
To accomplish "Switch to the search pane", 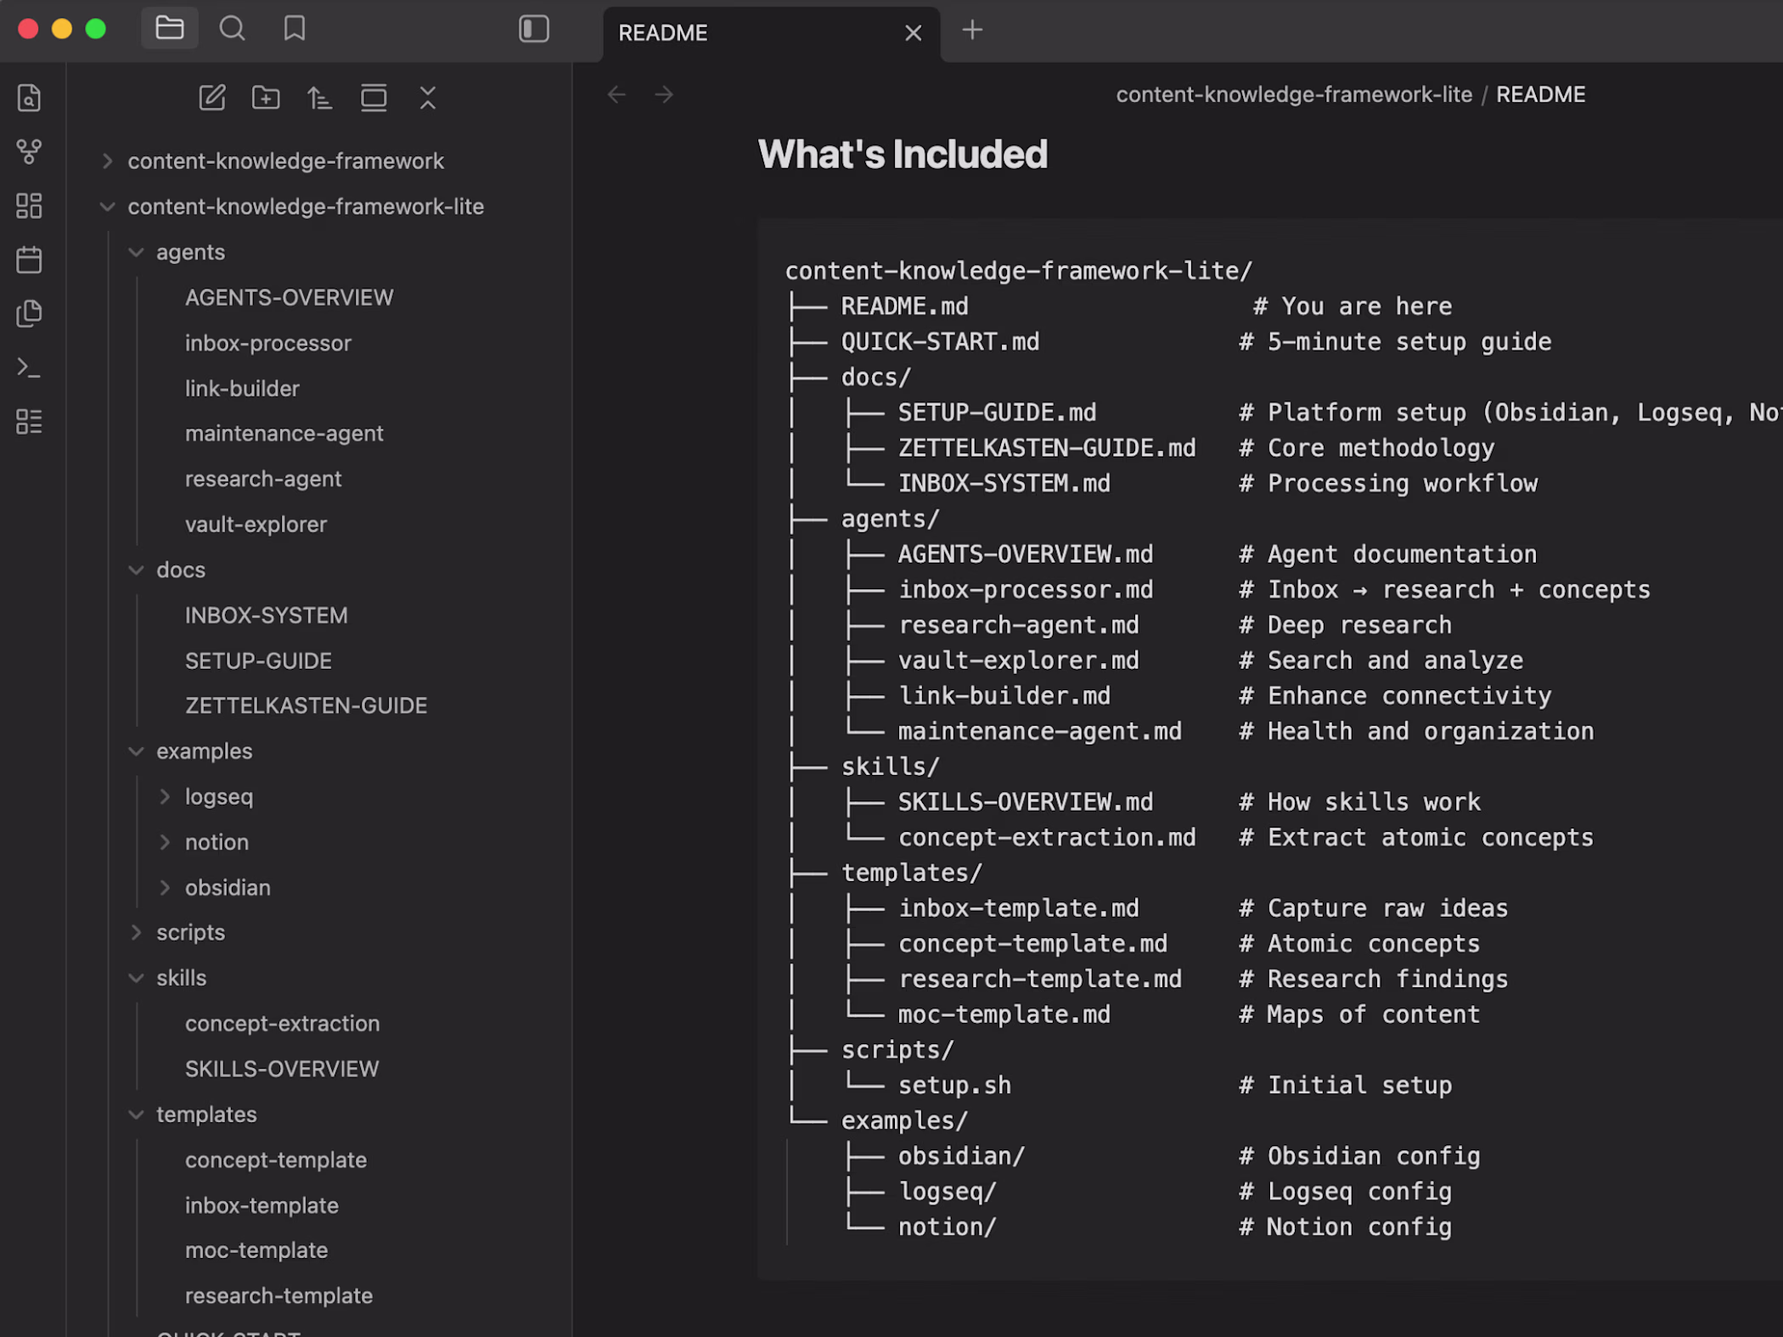I will (232, 29).
